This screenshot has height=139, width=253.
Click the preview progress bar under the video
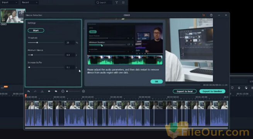[183, 85]
